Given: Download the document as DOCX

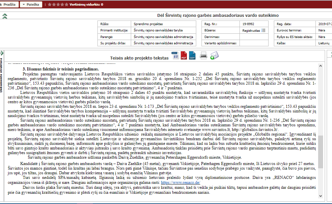Looking at the screenshot, I should click(x=175, y=56).
